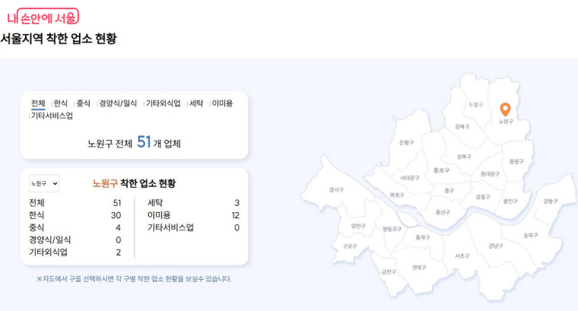Open the 기타서비스업 category tab
The height and width of the screenshot is (311, 578).
tap(52, 116)
